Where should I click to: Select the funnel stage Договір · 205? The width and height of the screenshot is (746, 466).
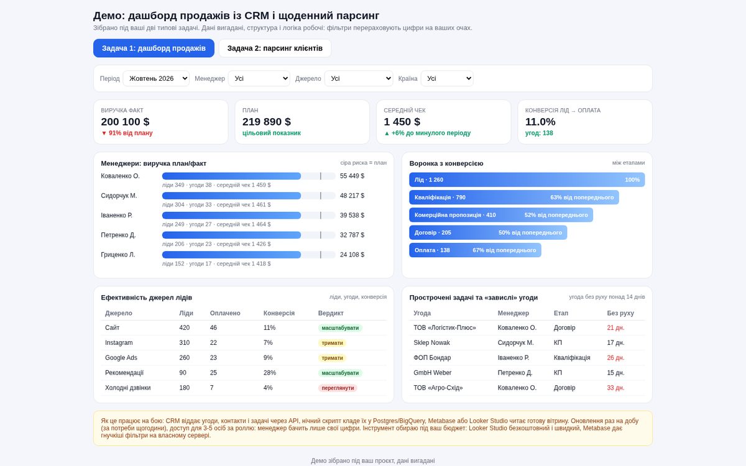click(x=488, y=232)
